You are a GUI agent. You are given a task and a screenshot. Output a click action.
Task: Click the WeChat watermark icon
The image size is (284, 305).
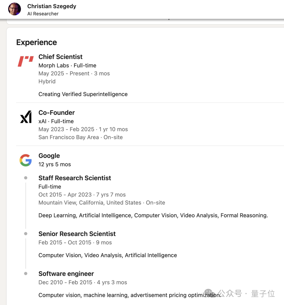[210, 293]
